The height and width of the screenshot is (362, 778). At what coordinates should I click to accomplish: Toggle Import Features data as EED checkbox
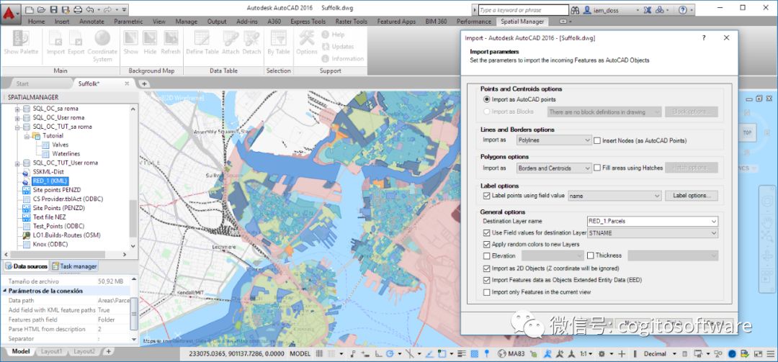point(486,280)
